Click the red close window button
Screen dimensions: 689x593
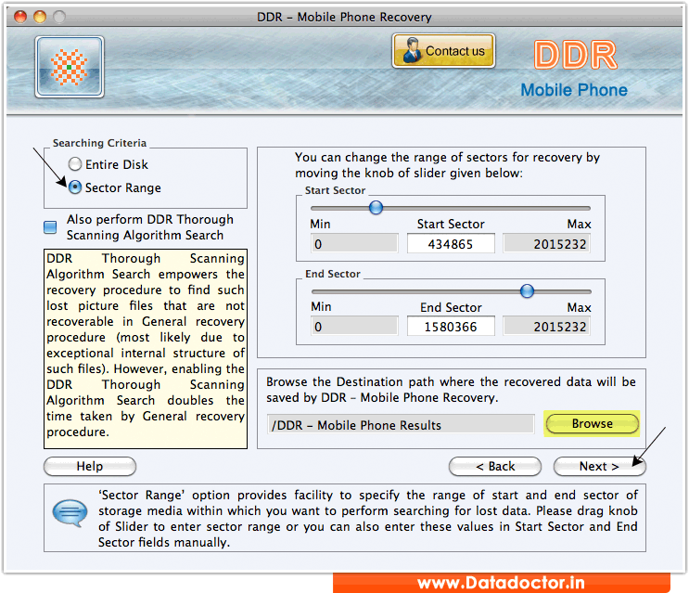[20, 17]
